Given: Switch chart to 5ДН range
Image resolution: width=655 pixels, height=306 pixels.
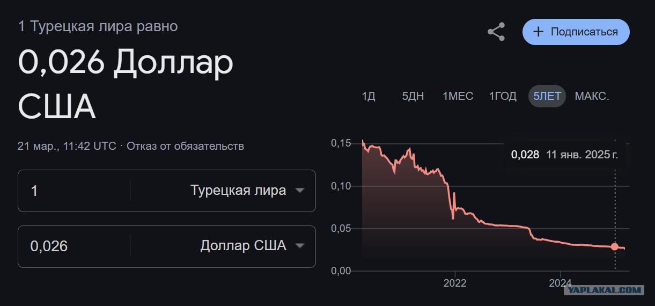Looking at the screenshot, I should (413, 96).
